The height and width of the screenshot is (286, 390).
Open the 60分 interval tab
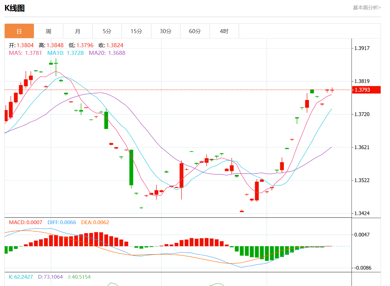(x=195, y=31)
